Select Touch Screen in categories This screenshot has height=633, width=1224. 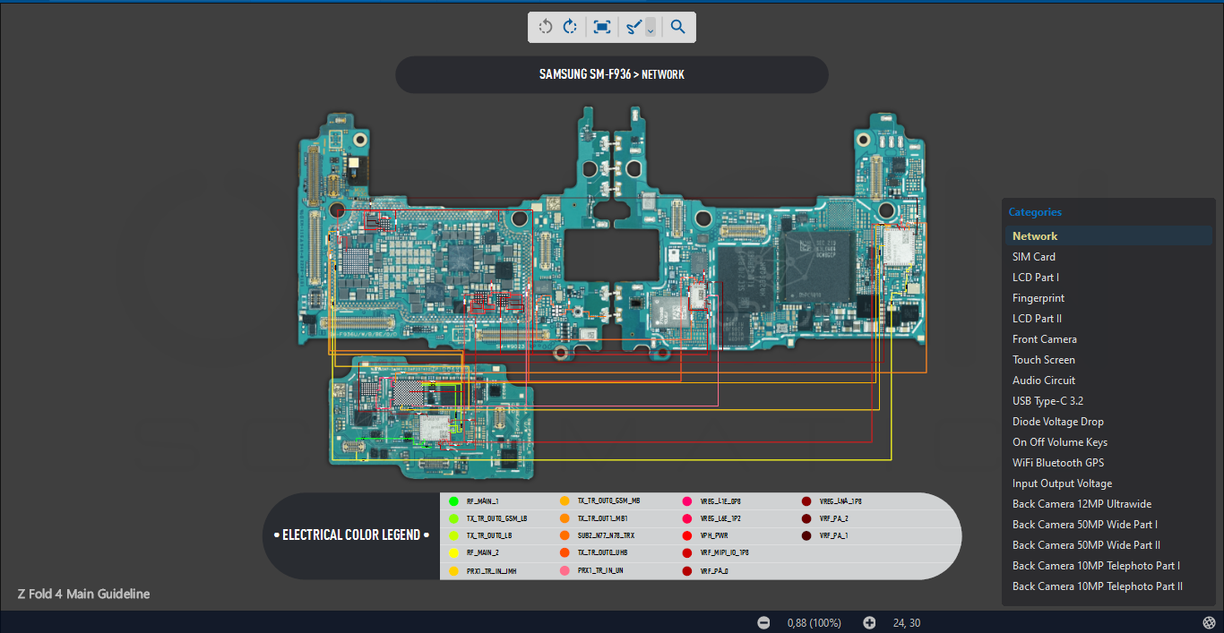coord(1108,360)
